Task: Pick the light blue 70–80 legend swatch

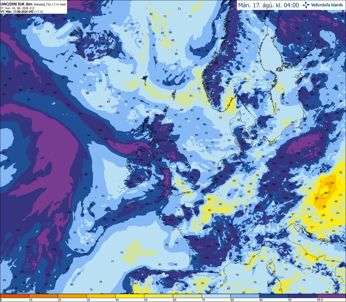Action: coord(216,296)
